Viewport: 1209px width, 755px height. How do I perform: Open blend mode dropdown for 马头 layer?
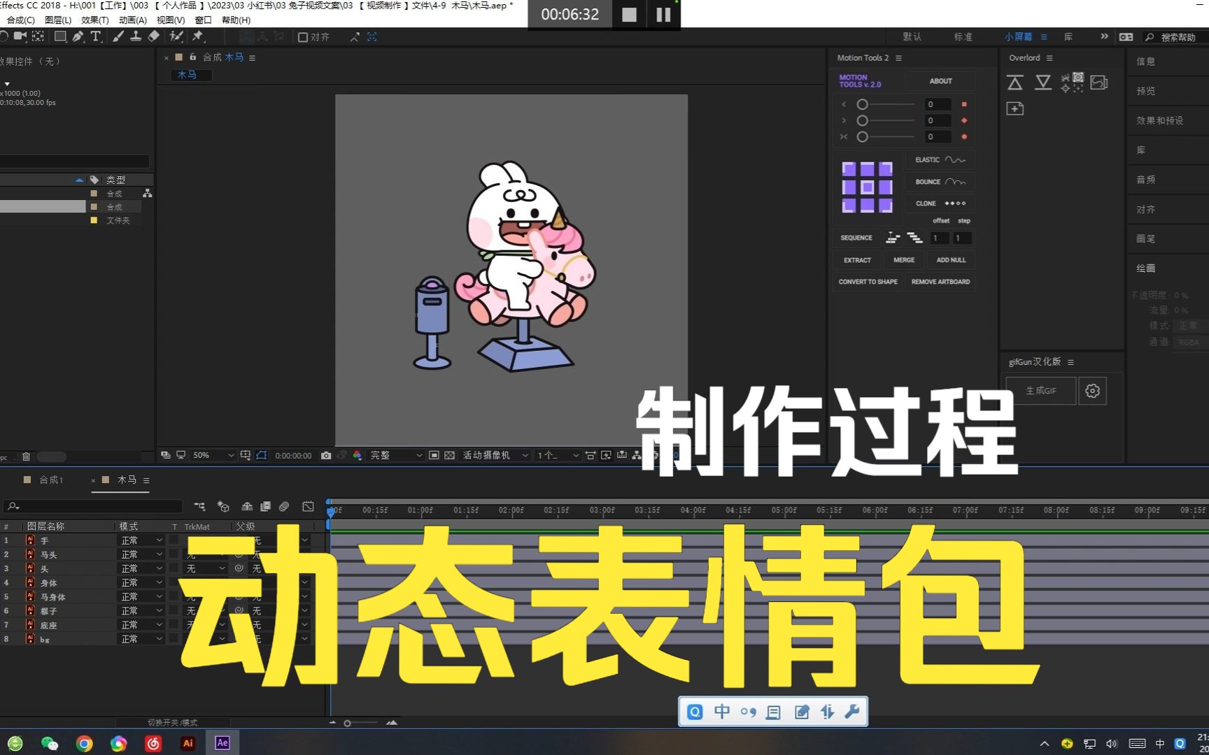[x=141, y=554]
